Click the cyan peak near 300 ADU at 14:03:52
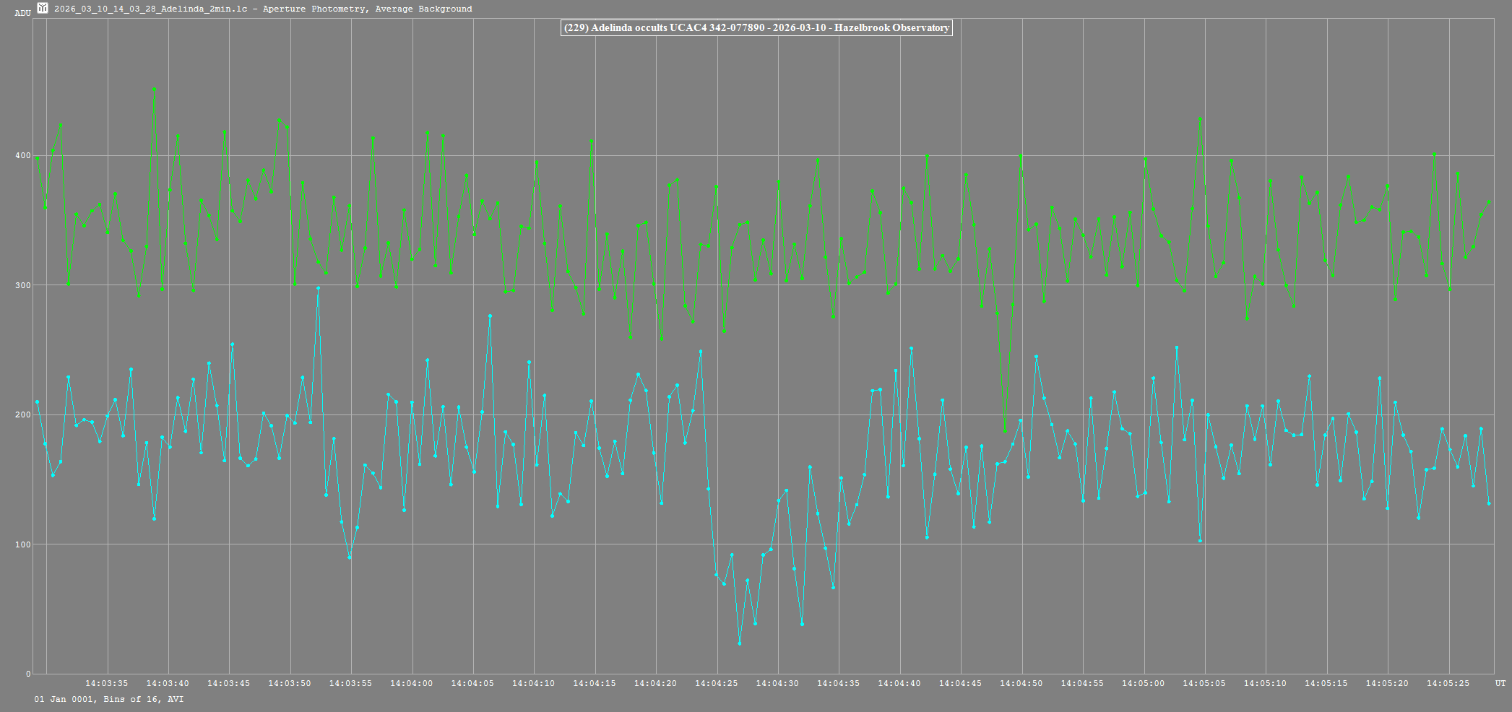Viewport: 1512px width, 712px height. (318, 287)
